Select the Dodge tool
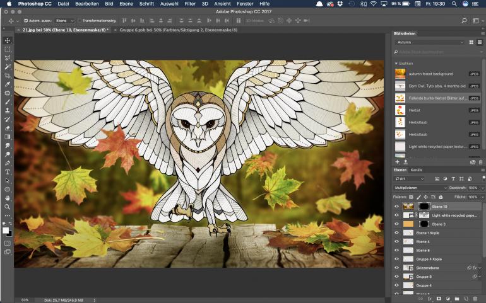 click(8, 154)
